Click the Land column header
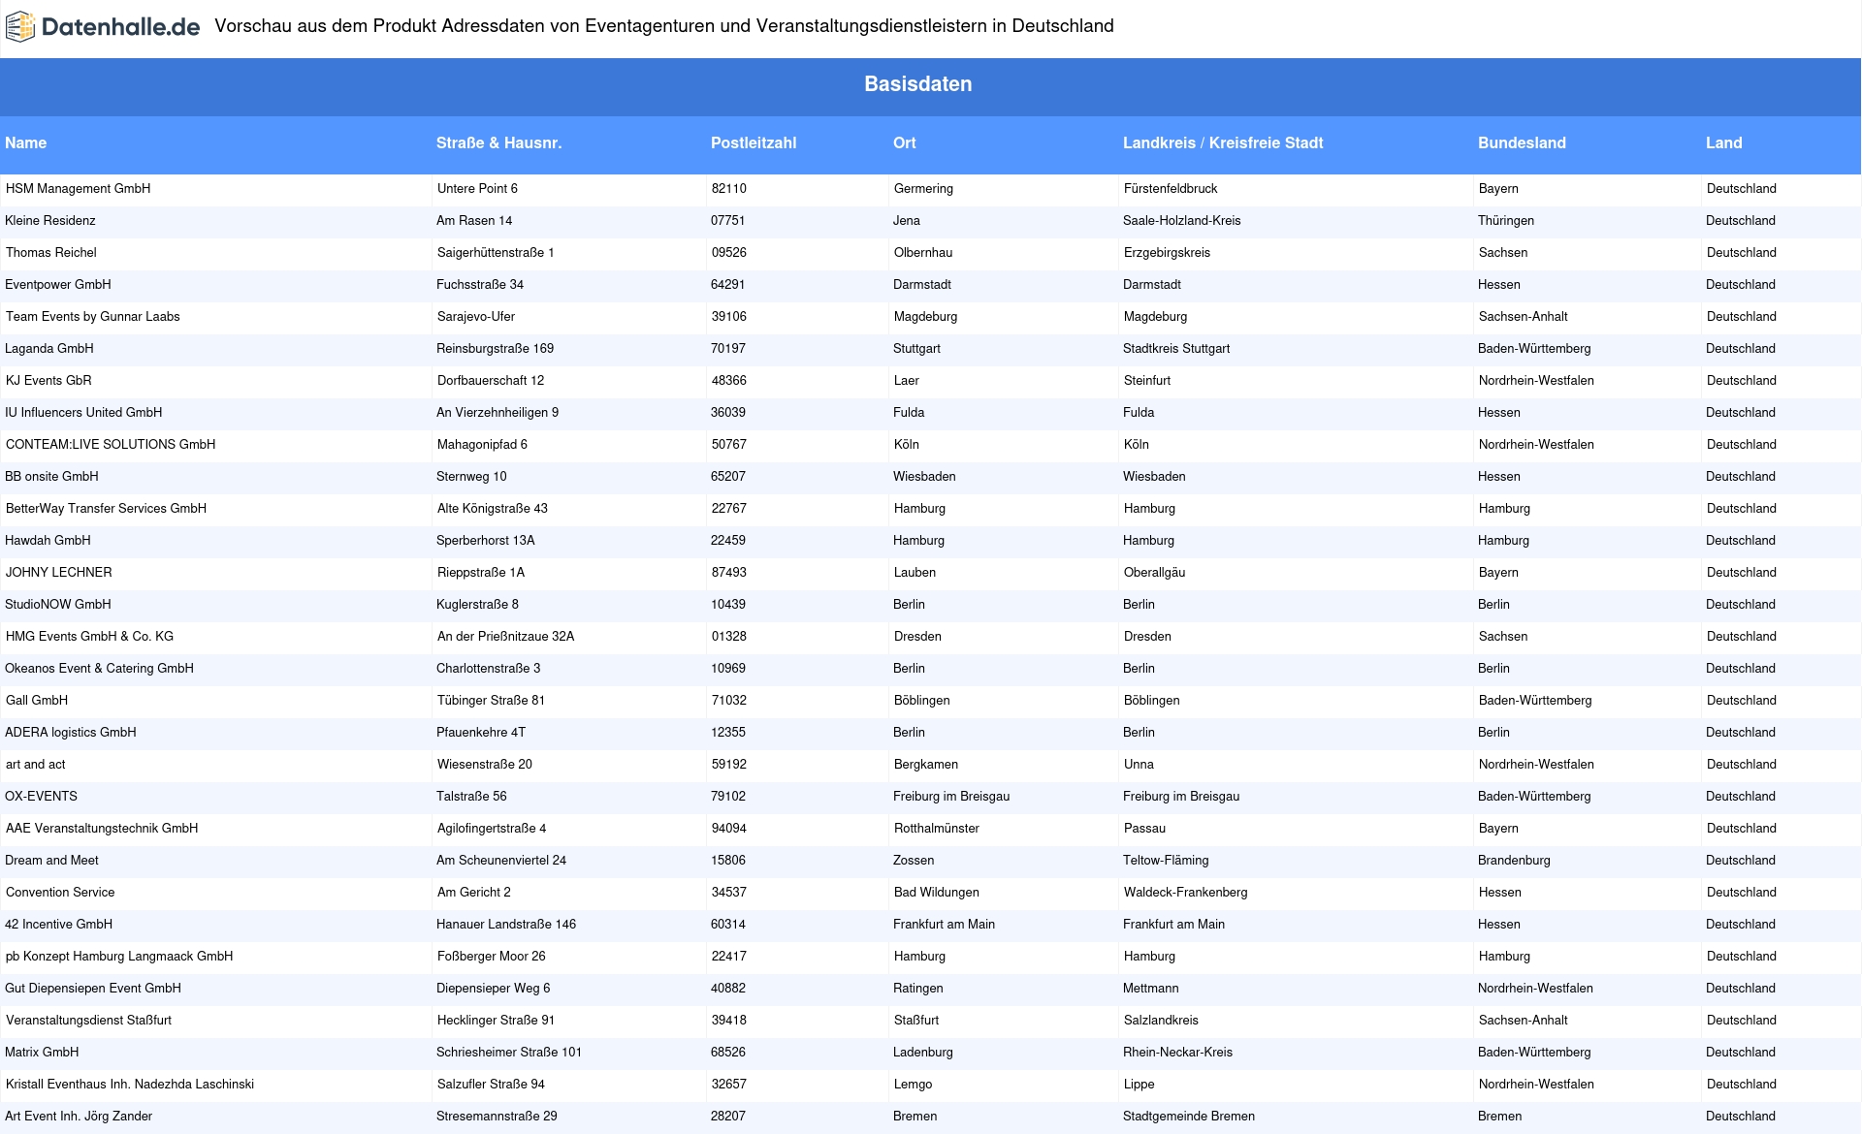This screenshot has width=1862, height=1134. [1723, 143]
